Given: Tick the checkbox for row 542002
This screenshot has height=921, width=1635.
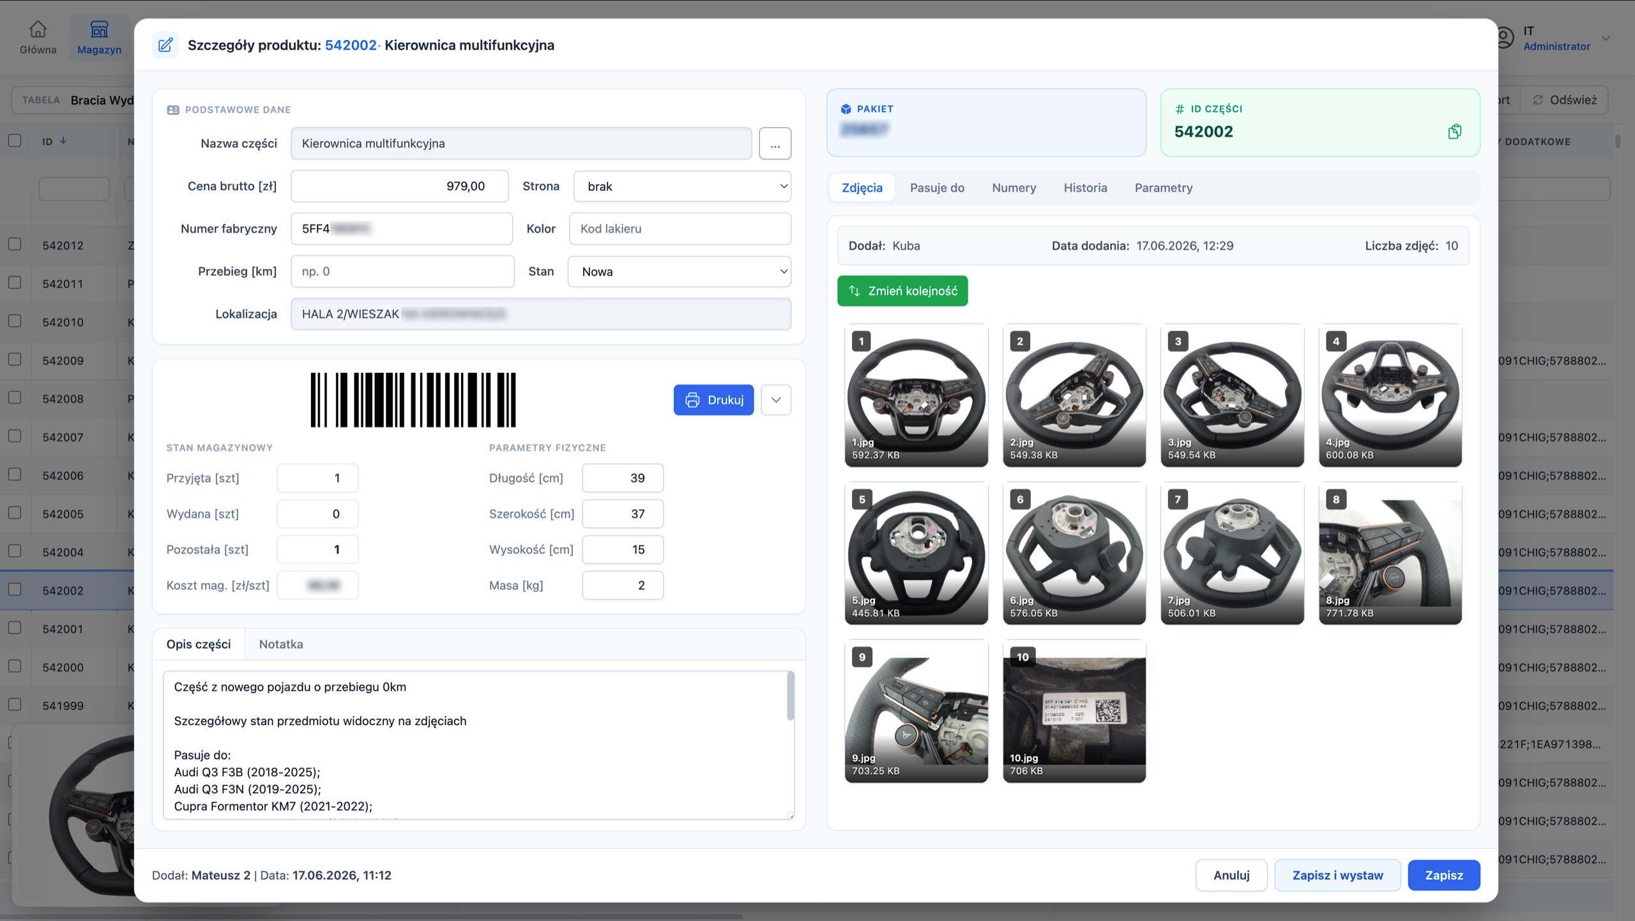Looking at the screenshot, I should coord(15,589).
